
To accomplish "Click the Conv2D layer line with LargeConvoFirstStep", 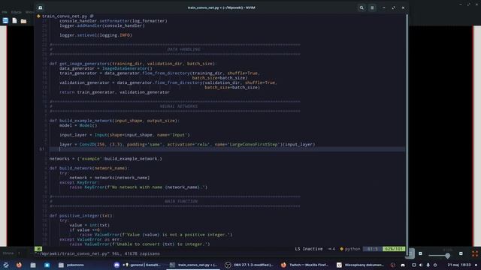I will click(187, 144).
